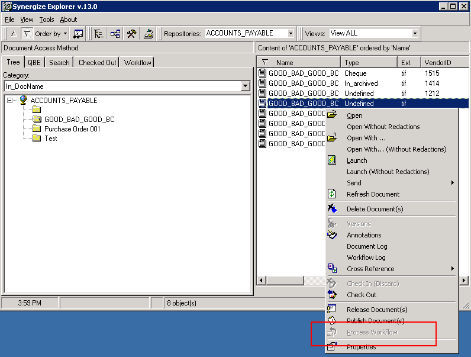
Task: Switch to the Workflow tab
Action: point(138,63)
